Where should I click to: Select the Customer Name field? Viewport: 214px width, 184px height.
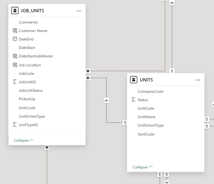[33, 31]
